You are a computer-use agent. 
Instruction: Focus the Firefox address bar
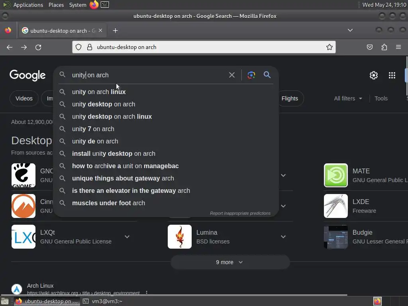tap(204, 47)
